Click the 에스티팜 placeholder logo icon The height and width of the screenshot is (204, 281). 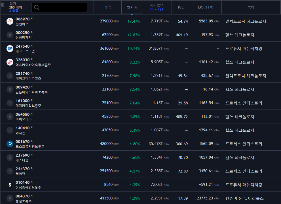click(10, 157)
